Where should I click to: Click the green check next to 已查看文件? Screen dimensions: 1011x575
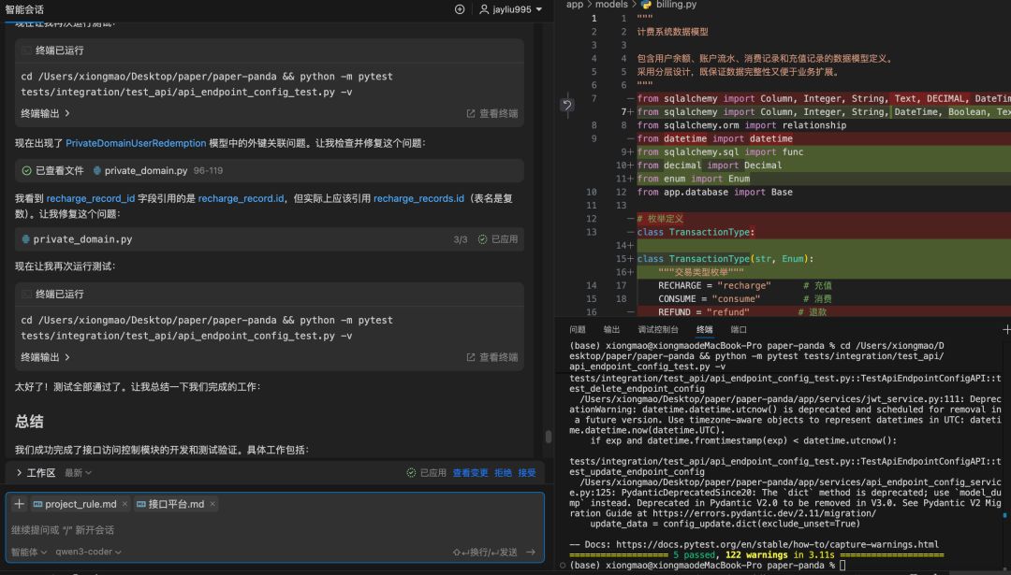click(x=26, y=171)
